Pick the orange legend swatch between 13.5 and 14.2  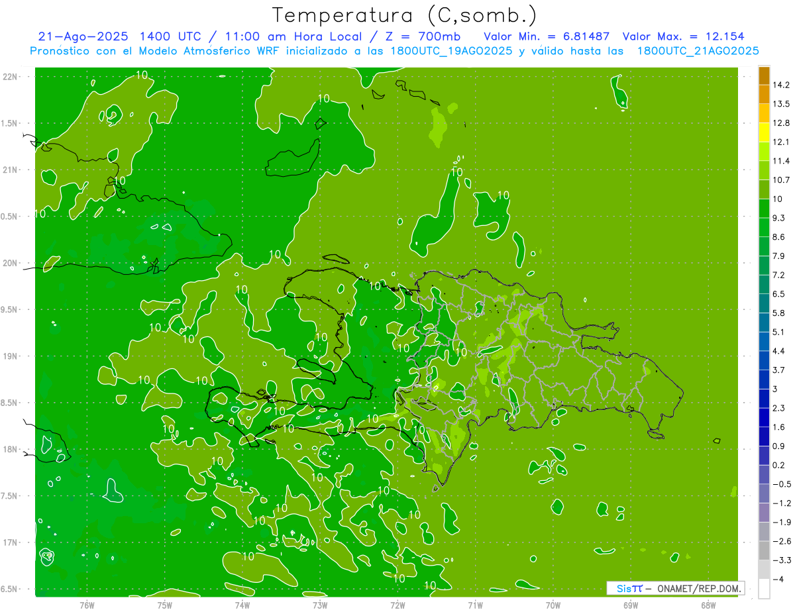764,95
